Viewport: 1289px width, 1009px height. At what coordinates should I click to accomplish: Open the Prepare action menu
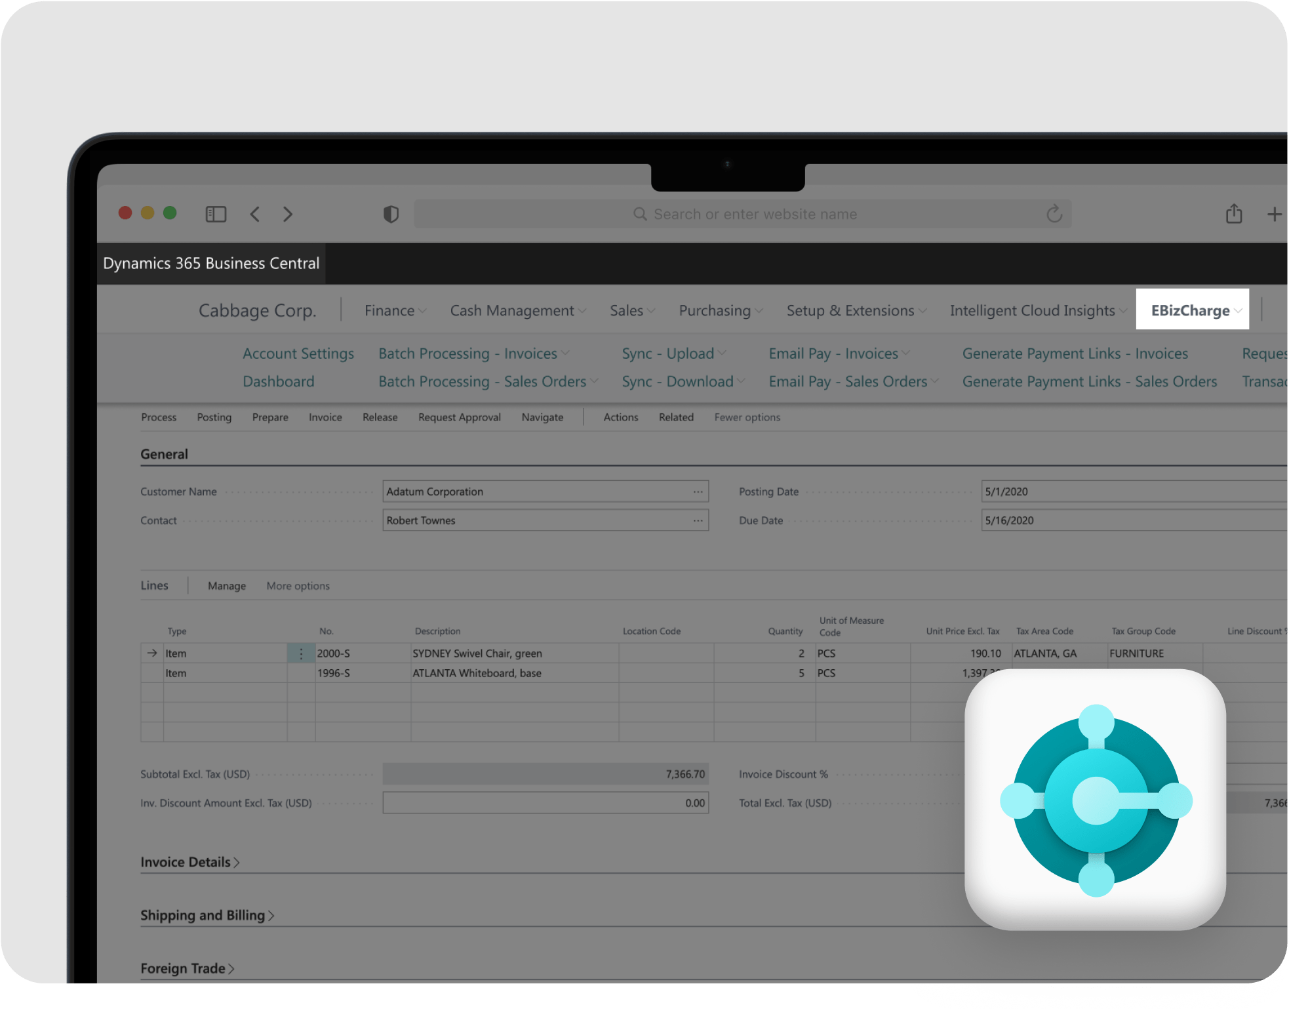(x=270, y=417)
